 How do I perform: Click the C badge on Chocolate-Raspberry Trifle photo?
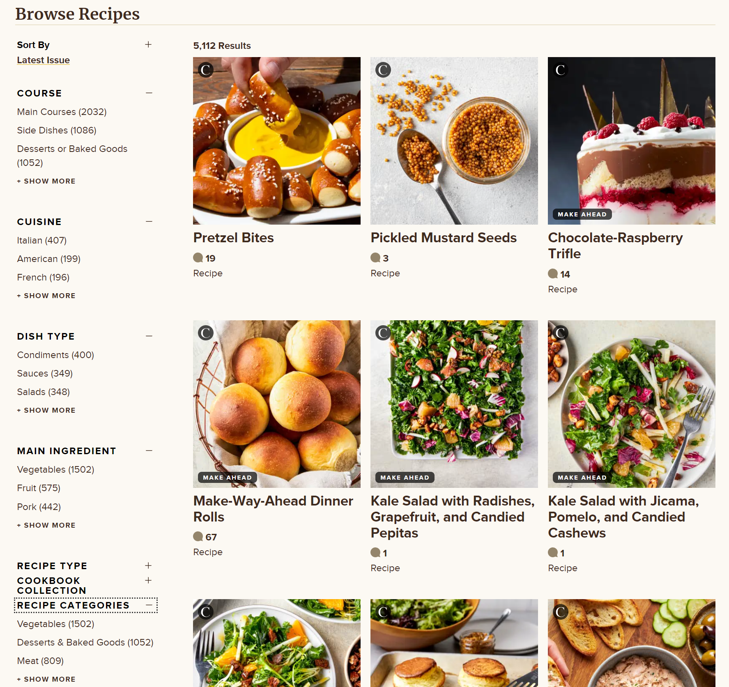coord(561,70)
